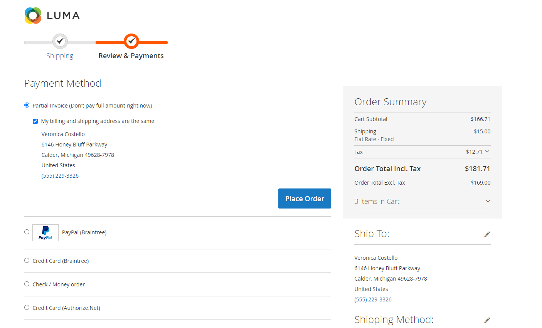The image size is (542, 328).
Task: Click the Review & Payments step checkmark
Action: point(131,41)
